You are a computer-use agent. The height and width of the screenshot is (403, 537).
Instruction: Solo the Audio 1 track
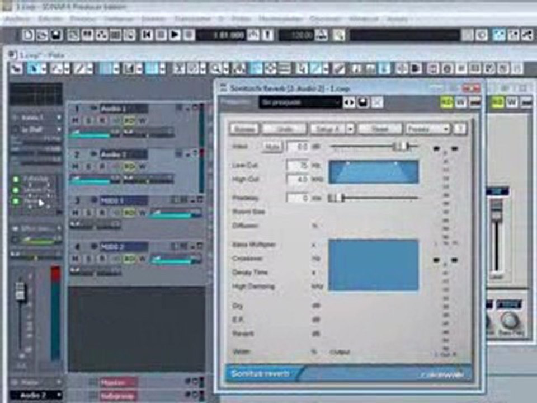click(x=89, y=120)
